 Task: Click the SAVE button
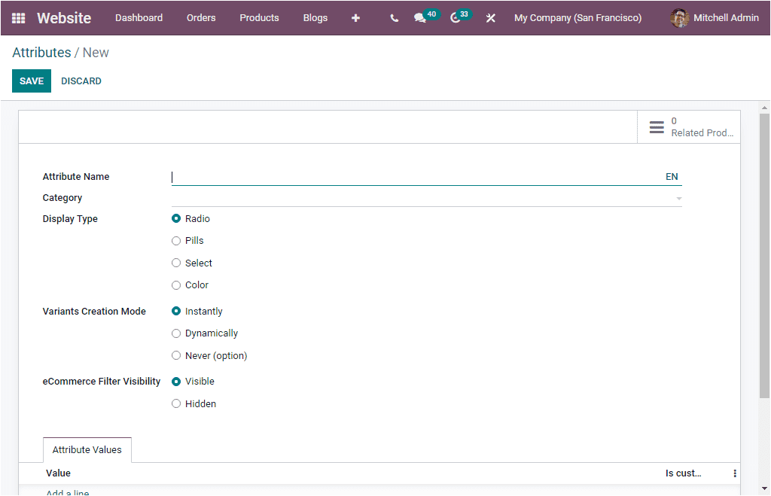tap(31, 81)
